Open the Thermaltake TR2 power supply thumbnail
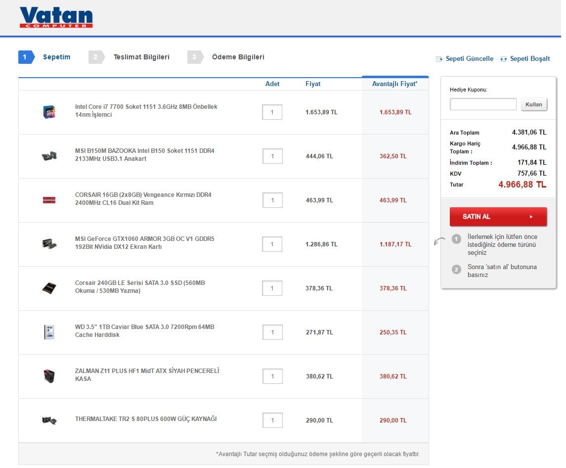Viewport: 566px width, 468px height. [49, 421]
